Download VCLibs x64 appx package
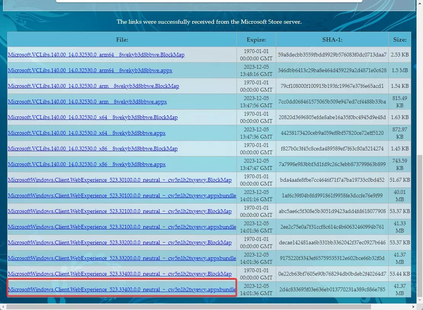The height and width of the screenshot is (310, 423). (87, 133)
